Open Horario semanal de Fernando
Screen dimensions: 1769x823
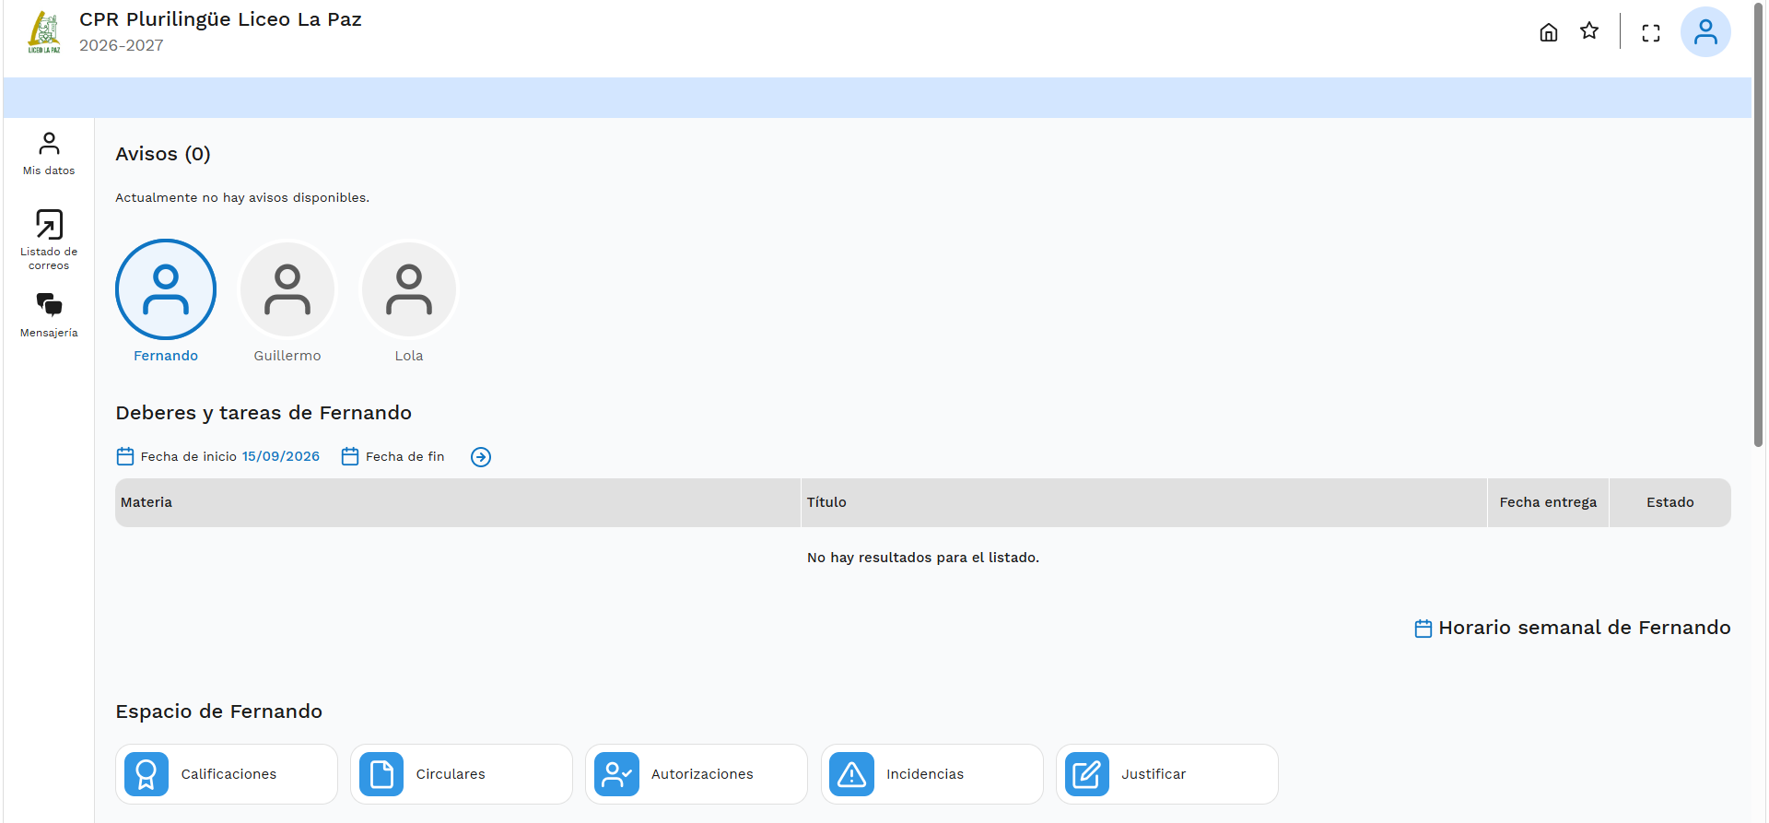tap(1573, 628)
